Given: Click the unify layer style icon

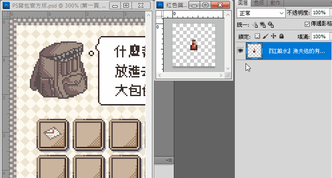Looking at the screenshot, I should 271,25.
